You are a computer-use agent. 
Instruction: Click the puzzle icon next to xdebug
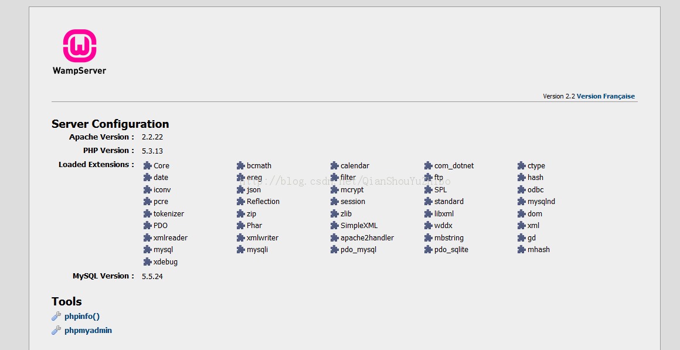[x=148, y=262]
